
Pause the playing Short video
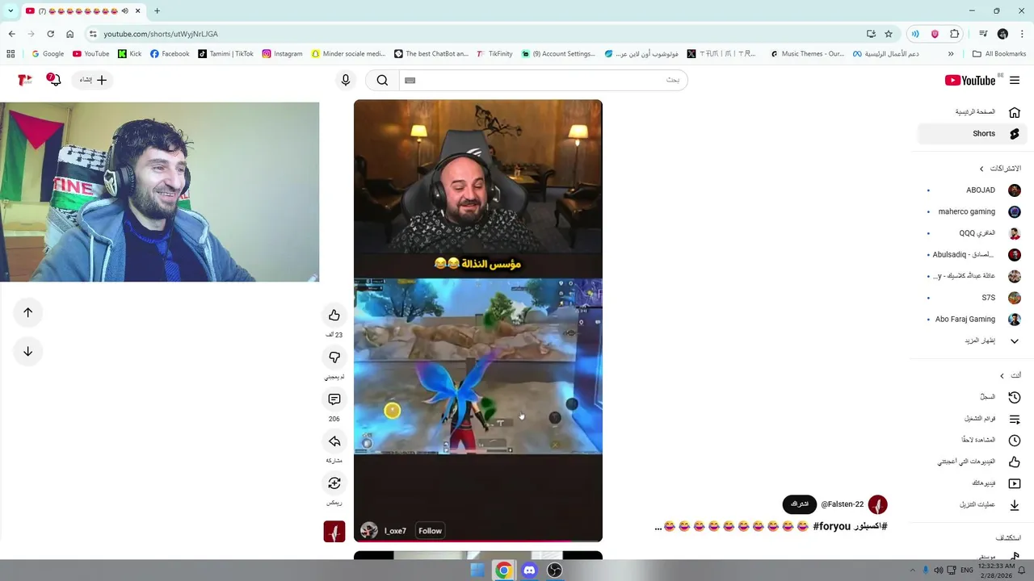(478, 320)
